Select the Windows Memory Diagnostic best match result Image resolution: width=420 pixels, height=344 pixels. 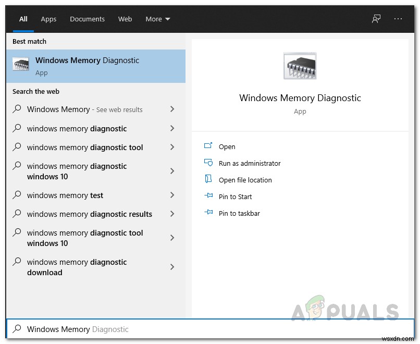pyautogui.click(x=87, y=66)
